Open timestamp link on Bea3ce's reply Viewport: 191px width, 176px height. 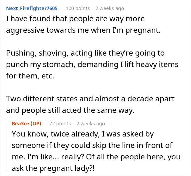point(91,124)
